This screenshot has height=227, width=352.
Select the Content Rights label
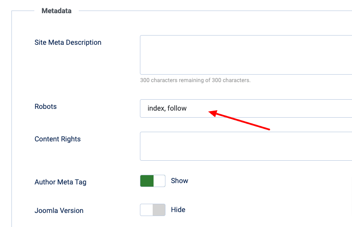coord(58,139)
